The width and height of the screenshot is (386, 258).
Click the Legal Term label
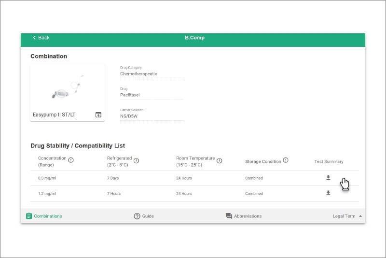(x=344, y=216)
